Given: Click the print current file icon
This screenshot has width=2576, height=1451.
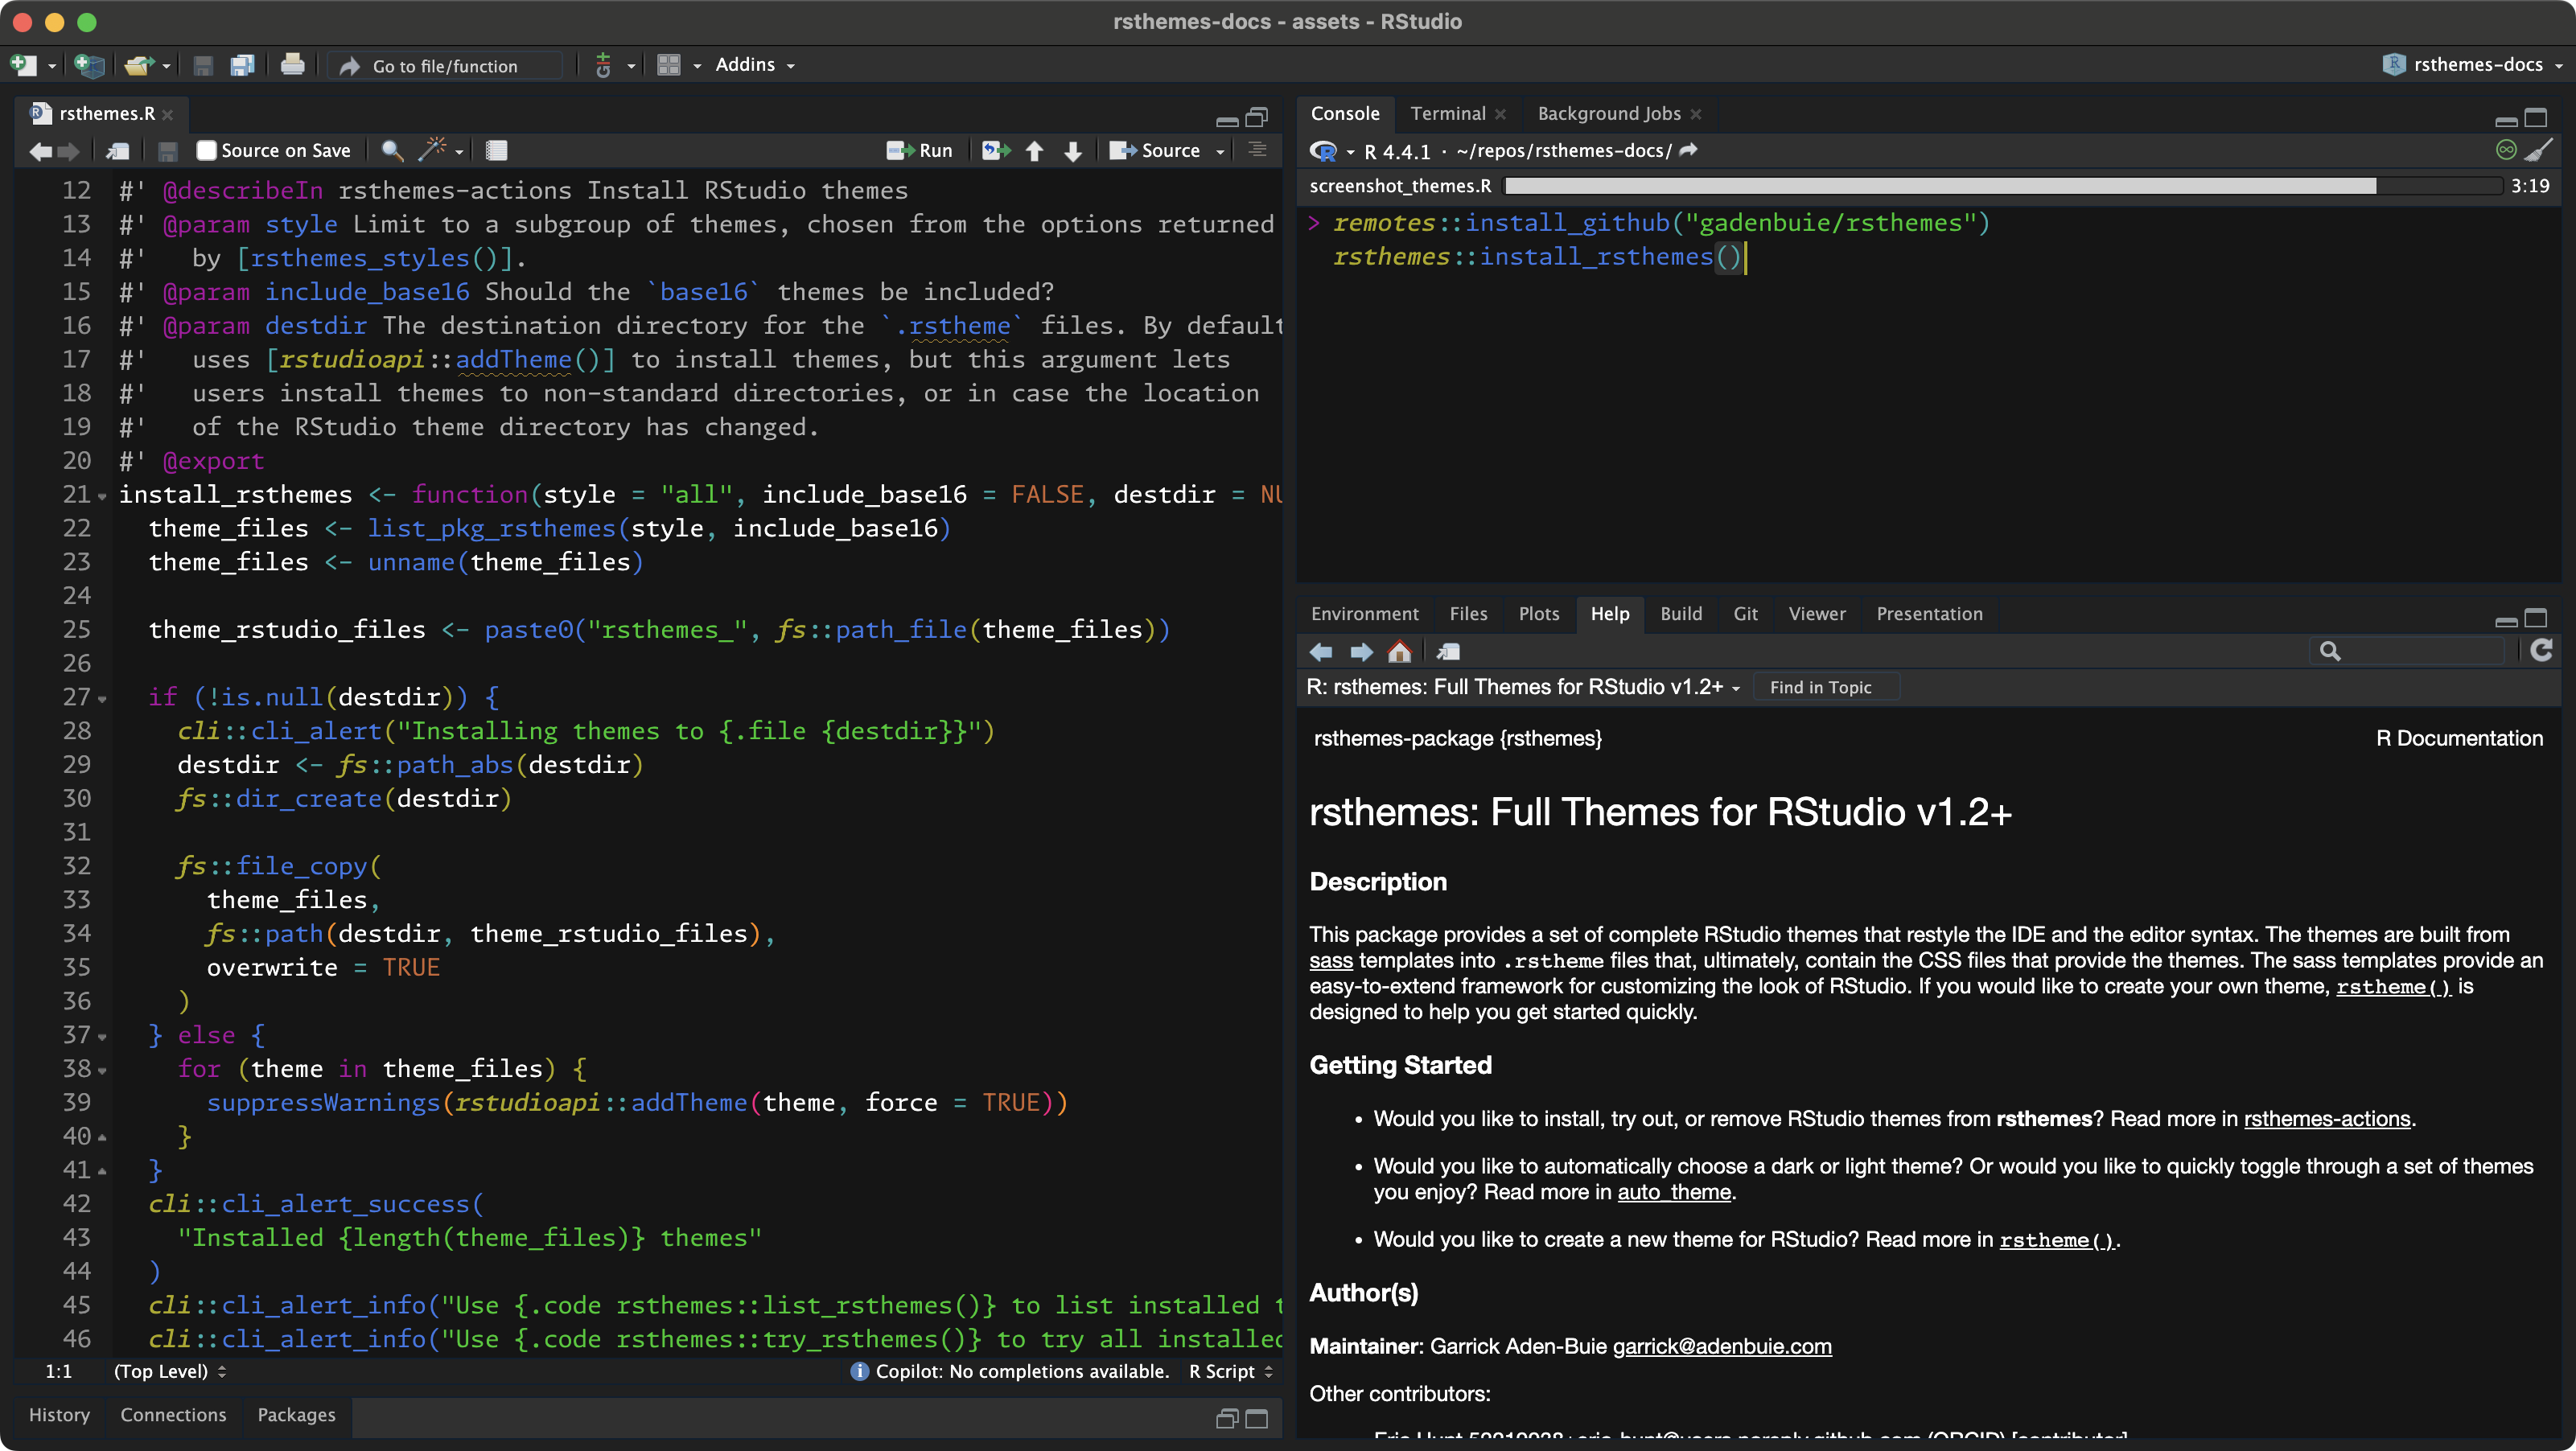Looking at the screenshot, I should point(292,65).
